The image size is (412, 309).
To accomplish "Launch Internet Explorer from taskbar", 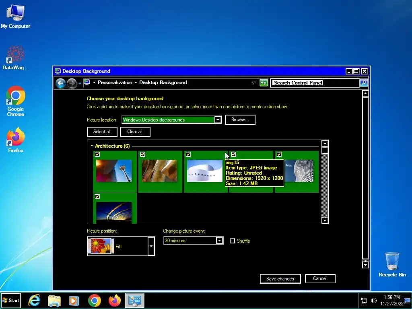I will pos(34,301).
